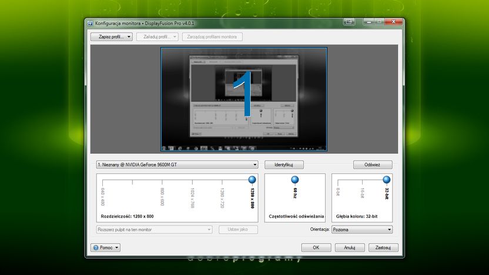Click the Anuluj button
Image resolution: width=489 pixels, height=275 pixels.
[x=350, y=247]
